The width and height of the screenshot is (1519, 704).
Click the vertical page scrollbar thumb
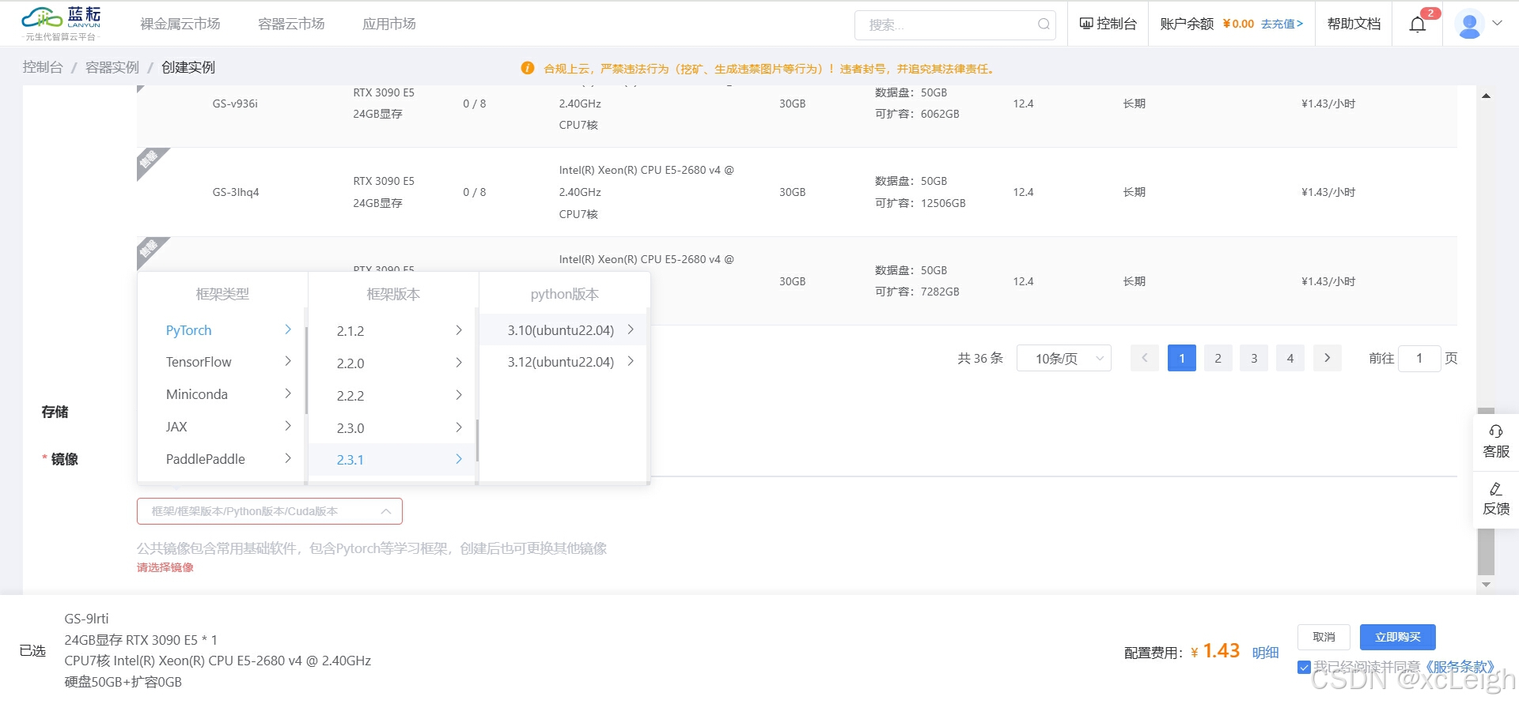click(x=1486, y=491)
